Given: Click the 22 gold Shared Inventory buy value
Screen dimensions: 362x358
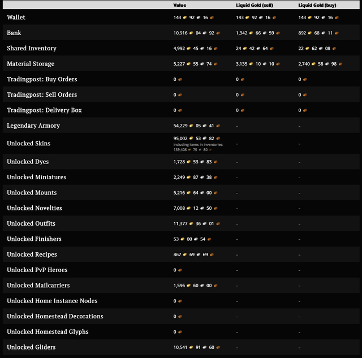Looking at the screenshot, I should click(x=301, y=49).
